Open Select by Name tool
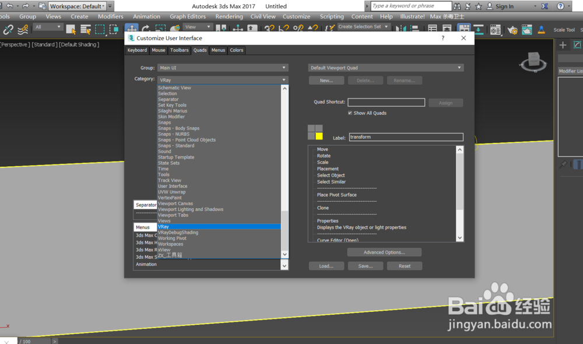This screenshot has height=344, width=583. (86, 29)
